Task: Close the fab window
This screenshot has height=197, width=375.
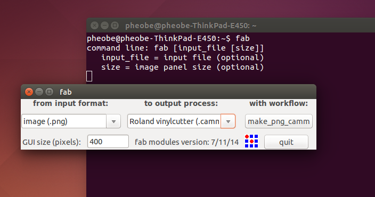Action: pos(29,92)
